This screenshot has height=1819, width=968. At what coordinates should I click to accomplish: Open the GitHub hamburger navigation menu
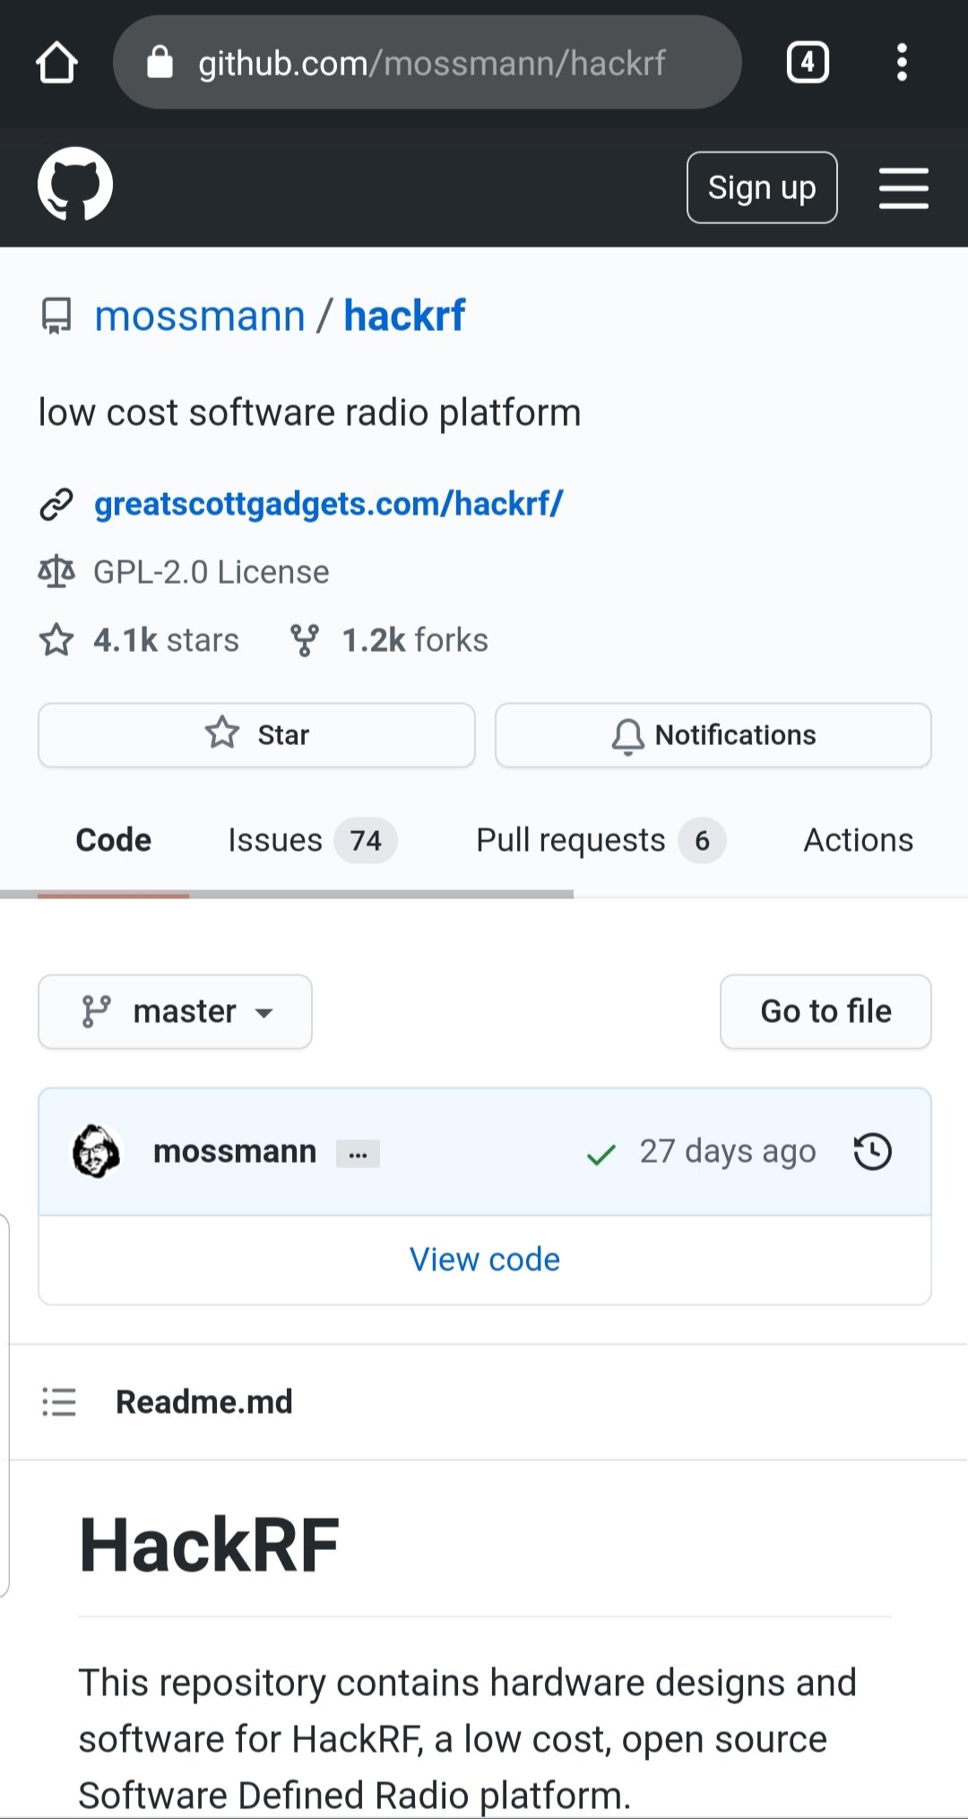point(903,187)
